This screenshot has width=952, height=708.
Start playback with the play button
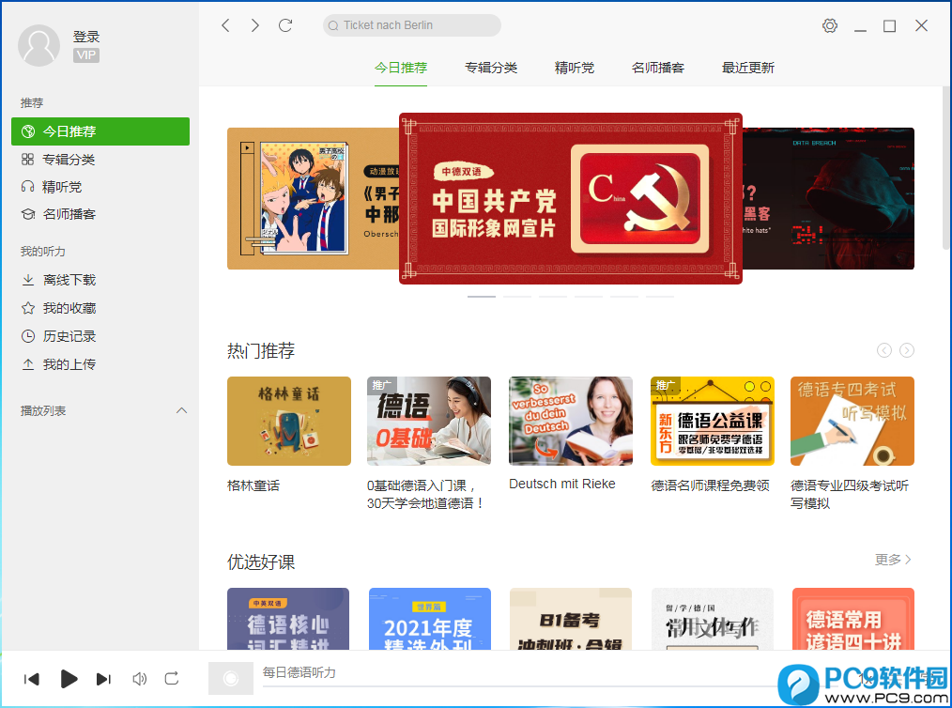coord(69,679)
